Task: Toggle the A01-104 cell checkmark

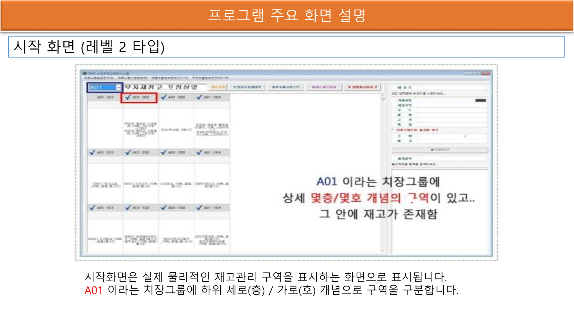Action: click(x=199, y=208)
